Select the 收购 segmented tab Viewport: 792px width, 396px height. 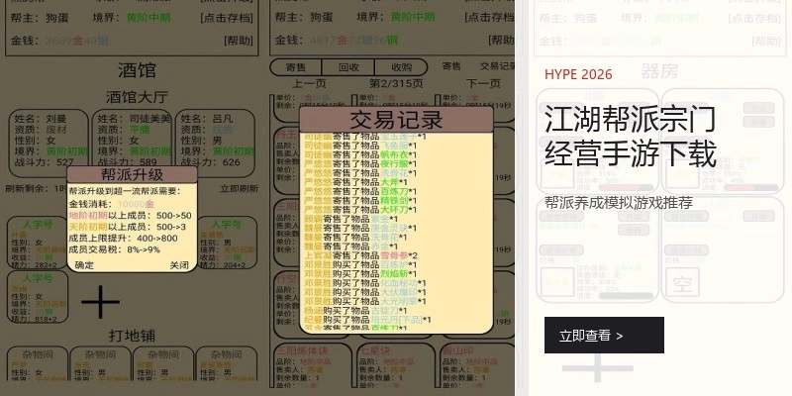[x=401, y=67]
